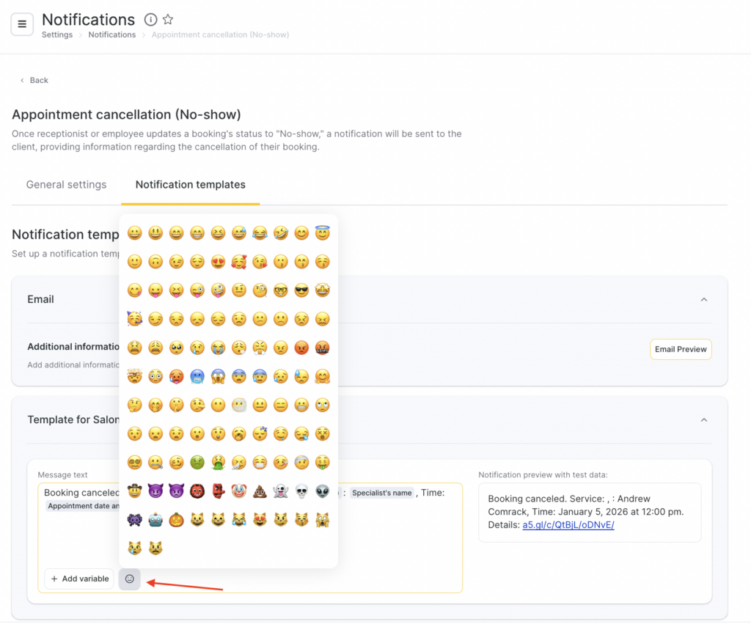This screenshot has width=751, height=624.
Task: Star the Notifications page as favorite
Action: click(x=168, y=20)
